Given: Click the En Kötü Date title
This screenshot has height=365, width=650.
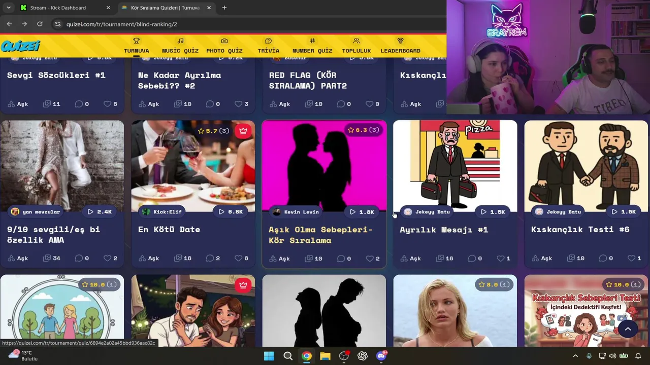Looking at the screenshot, I should point(169,229).
